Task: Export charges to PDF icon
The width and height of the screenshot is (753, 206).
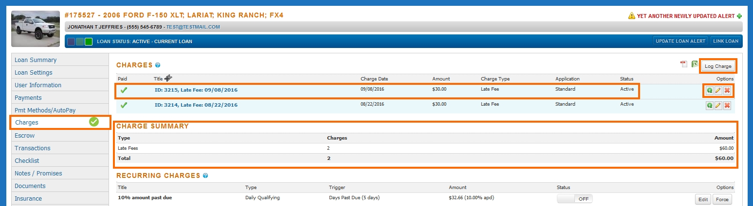Action: [684, 64]
